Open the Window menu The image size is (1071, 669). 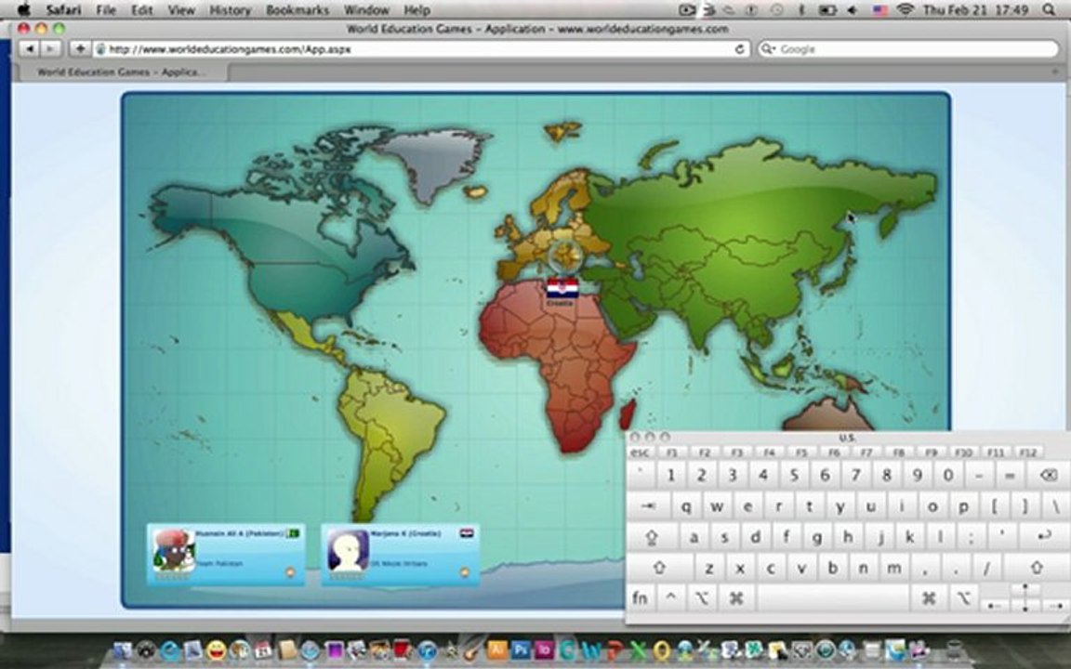(366, 10)
